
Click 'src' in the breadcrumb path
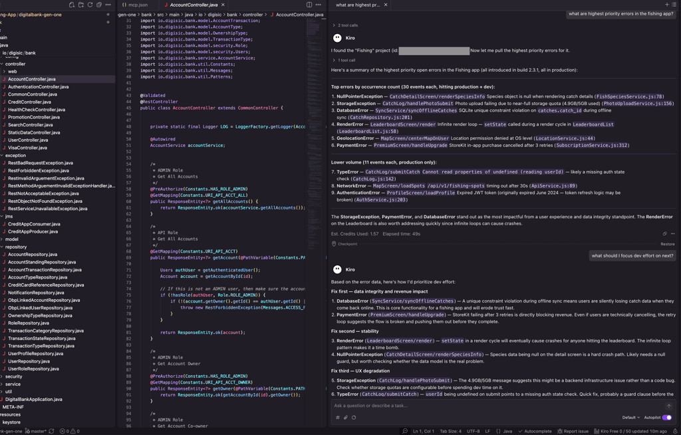tap(160, 15)
